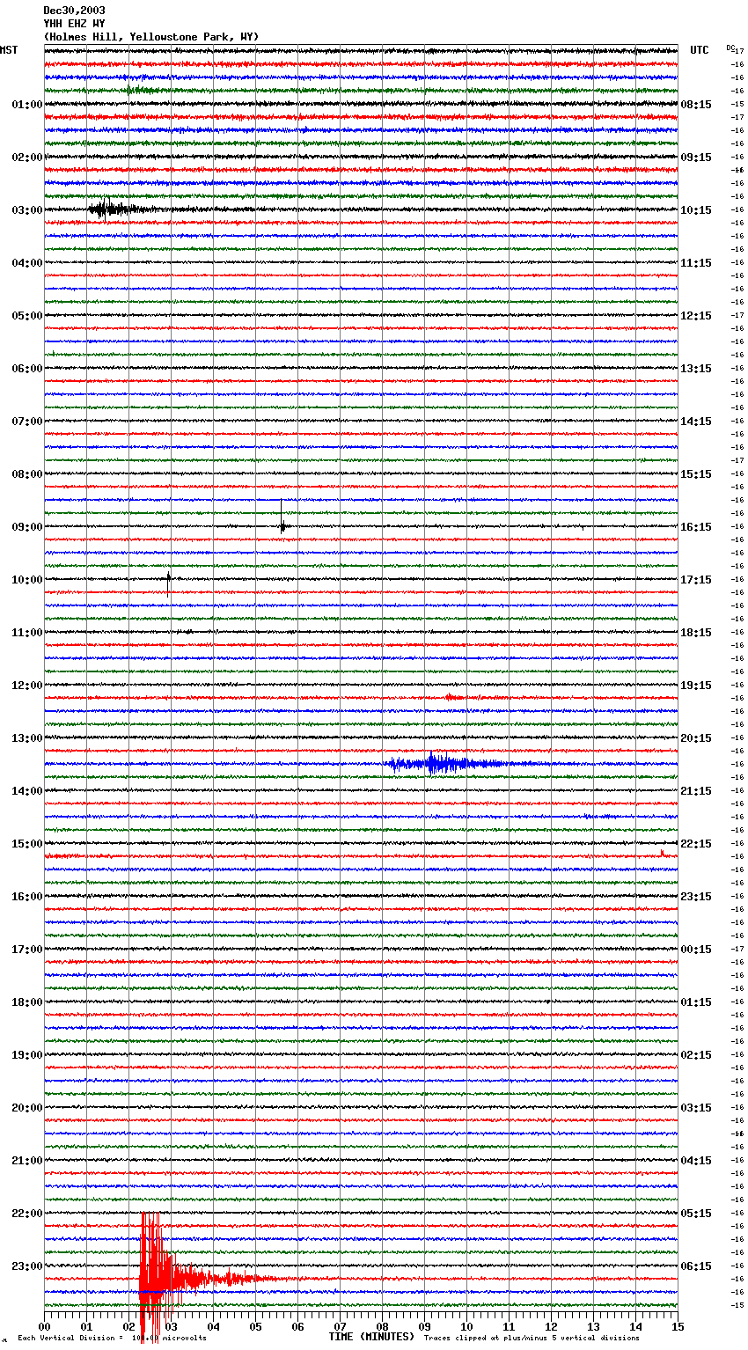Click the 09:15 UTC time label

pos(696,158)
